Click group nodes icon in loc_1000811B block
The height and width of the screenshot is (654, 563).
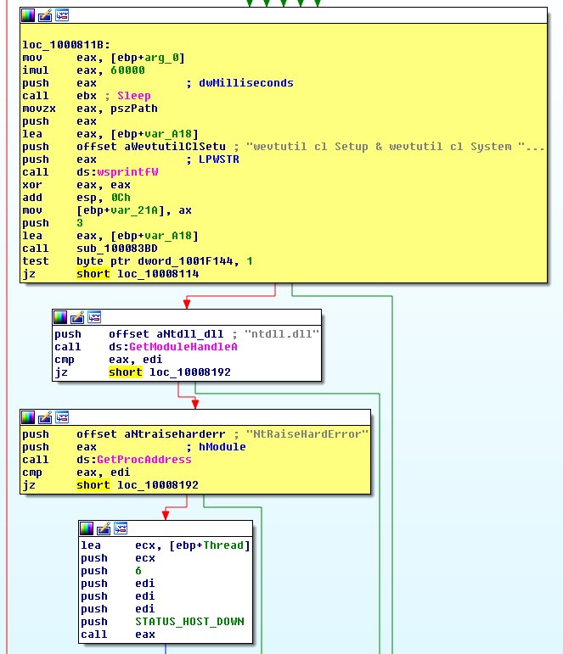click(61, 15)
